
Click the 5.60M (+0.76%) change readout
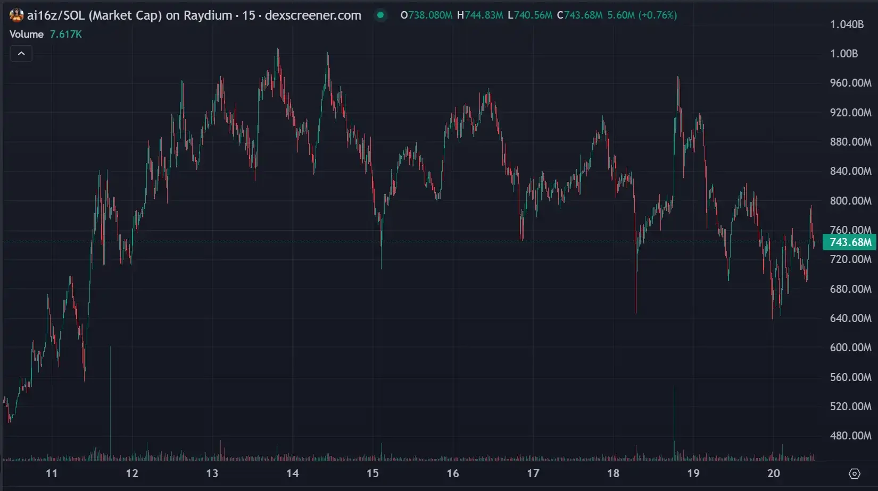(x=642, y=15)
